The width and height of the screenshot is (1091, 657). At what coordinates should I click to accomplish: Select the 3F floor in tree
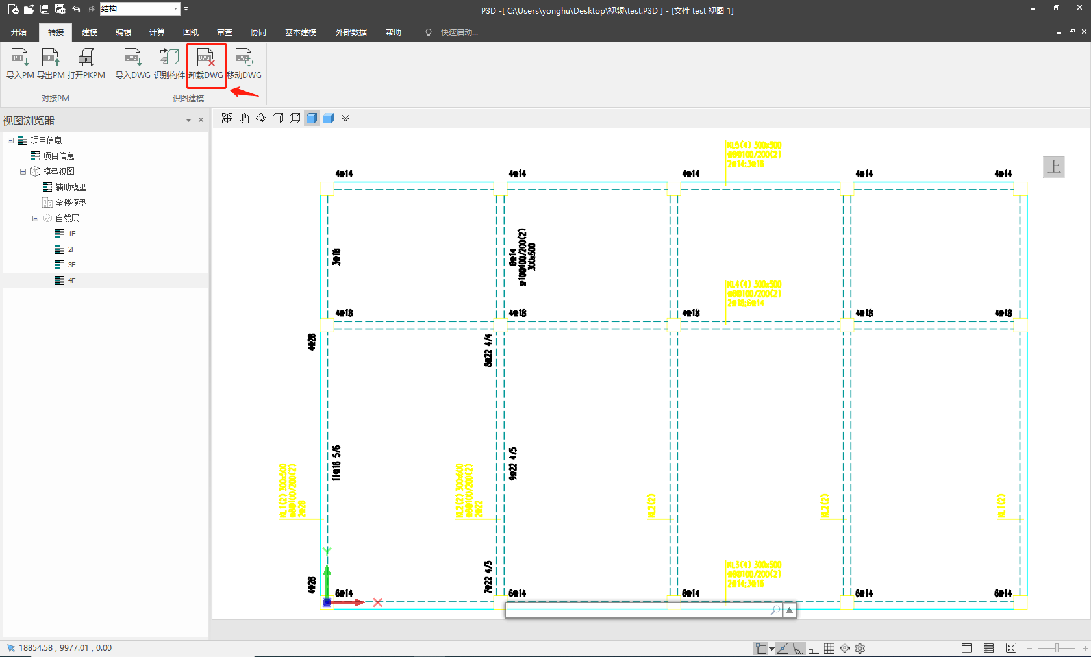point(71,265)
